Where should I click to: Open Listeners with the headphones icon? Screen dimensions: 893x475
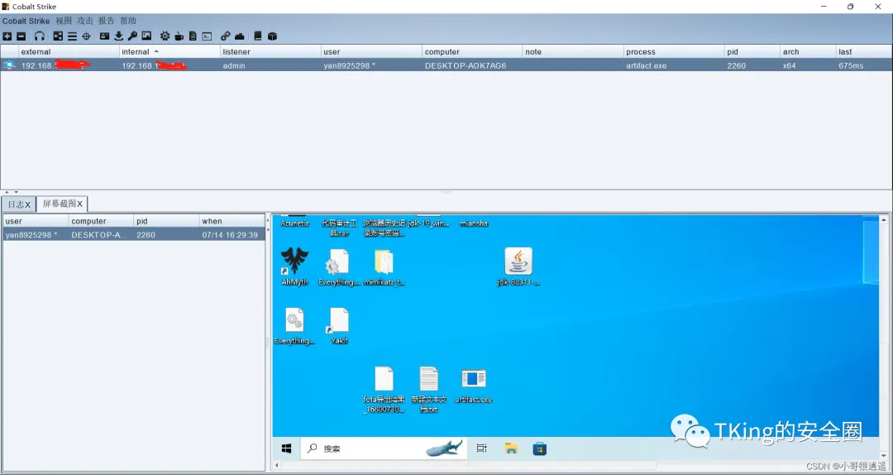40,36
